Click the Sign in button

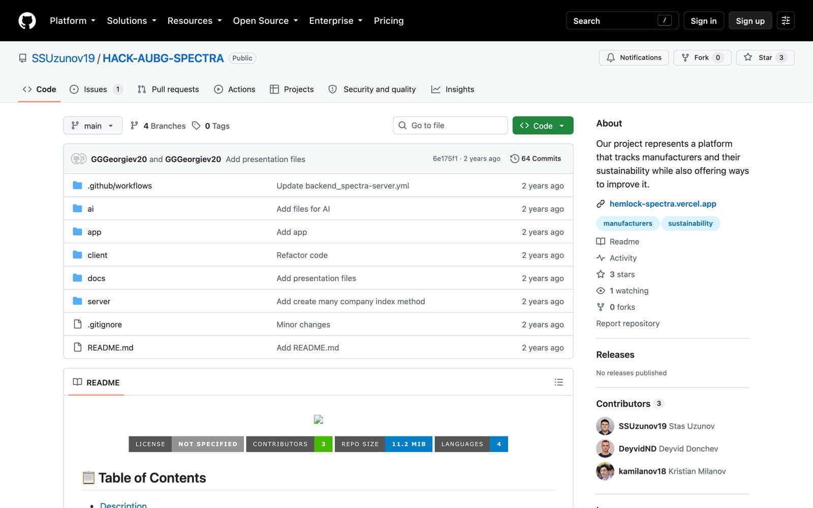[704, 21]
